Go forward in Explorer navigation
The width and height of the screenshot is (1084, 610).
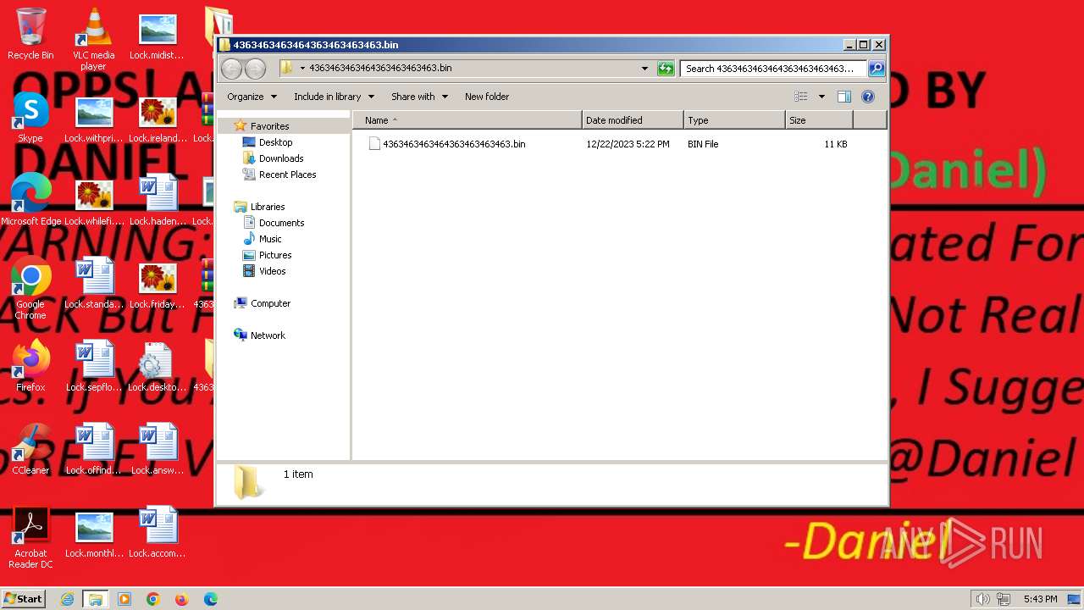(255, 69)
